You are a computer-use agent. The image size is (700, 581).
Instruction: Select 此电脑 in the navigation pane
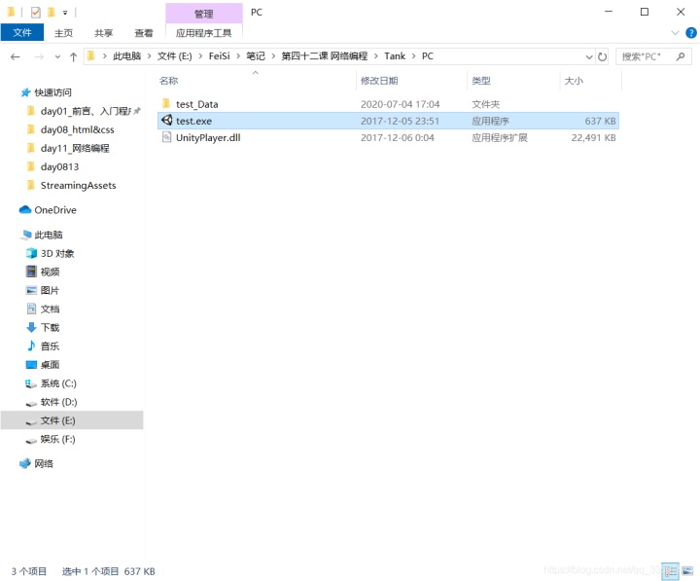pos(49,235)
